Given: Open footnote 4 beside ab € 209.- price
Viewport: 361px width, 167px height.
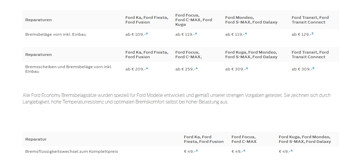Looking at the screenshot, I should (147, 68).
